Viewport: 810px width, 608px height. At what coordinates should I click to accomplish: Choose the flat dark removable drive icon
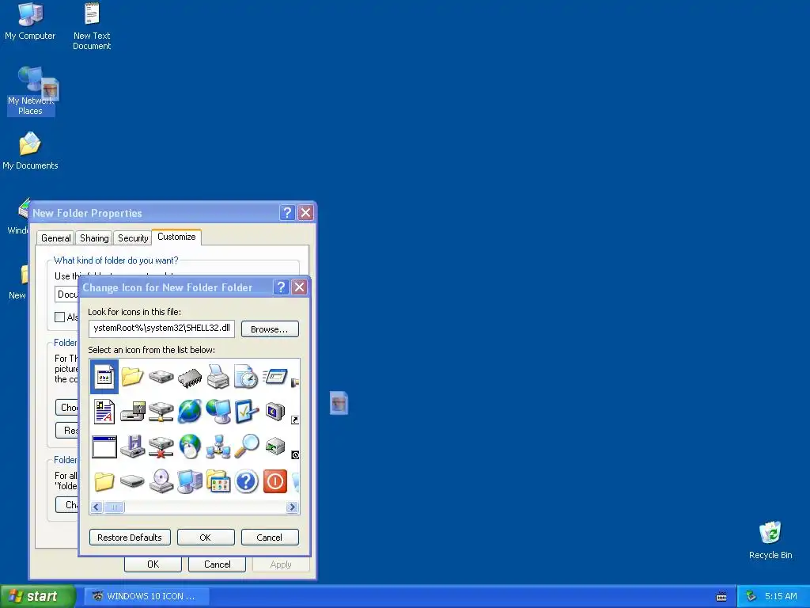click(133, 482)
